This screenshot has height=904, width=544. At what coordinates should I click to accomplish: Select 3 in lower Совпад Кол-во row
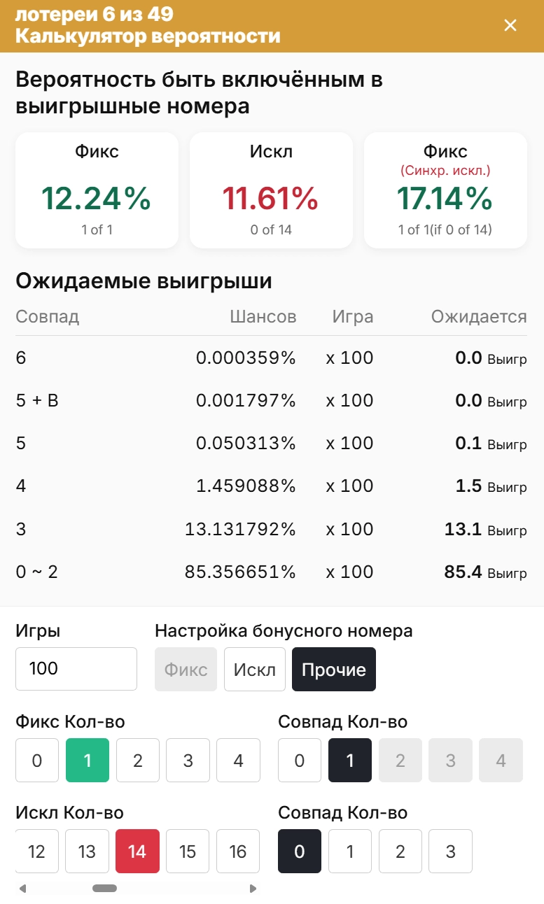click(x=450, y=852)
